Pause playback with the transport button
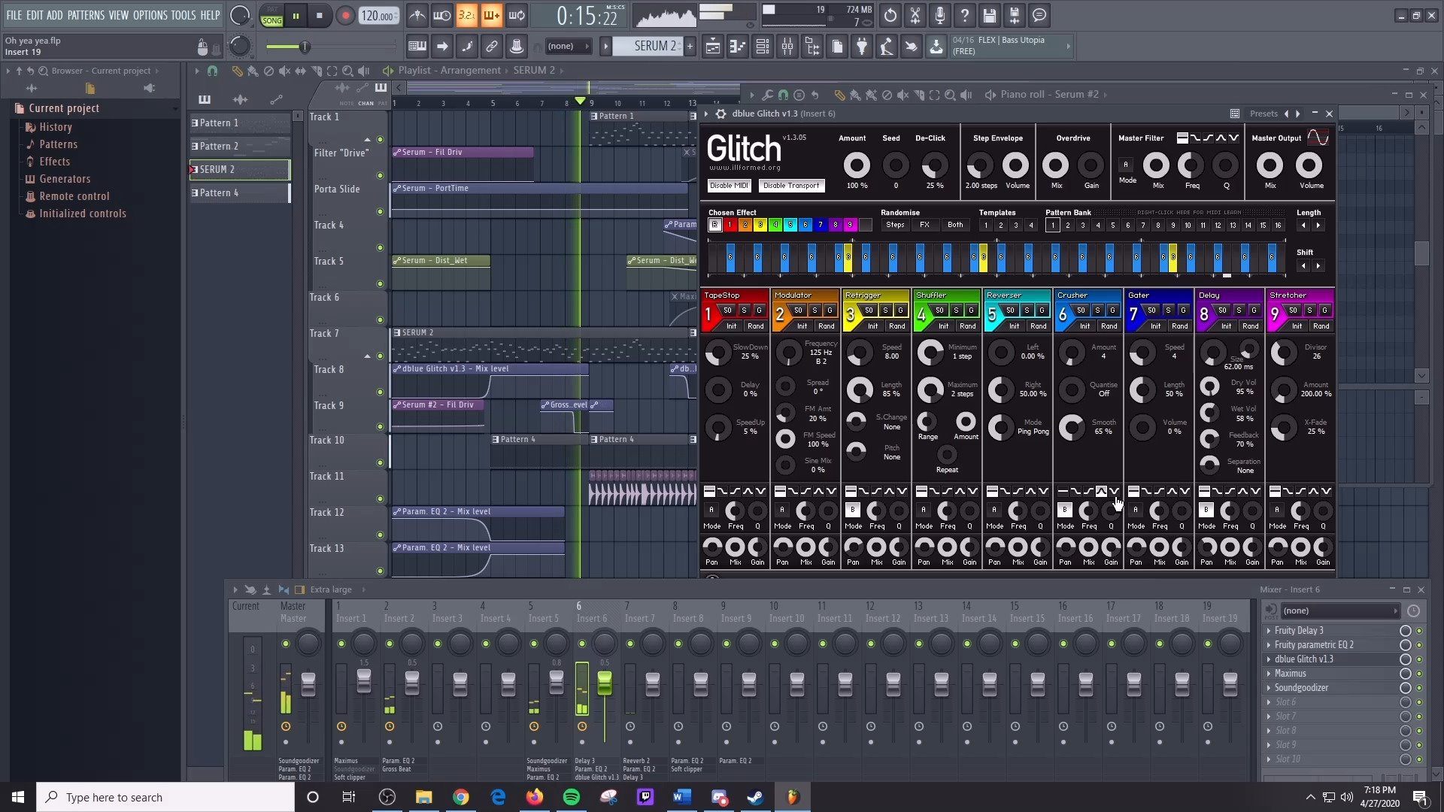This screenshot has width=1444, height=812. (x=296, y=16)
